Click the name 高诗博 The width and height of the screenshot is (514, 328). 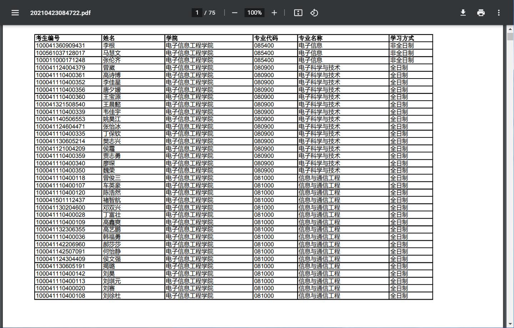[112, 75]
